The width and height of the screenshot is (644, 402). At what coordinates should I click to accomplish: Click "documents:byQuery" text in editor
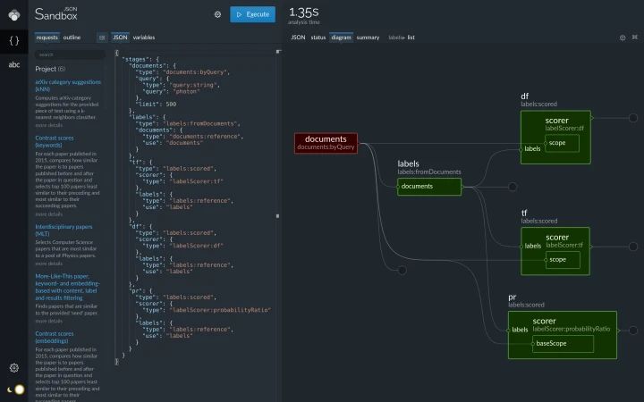click(x=195, y=72)
